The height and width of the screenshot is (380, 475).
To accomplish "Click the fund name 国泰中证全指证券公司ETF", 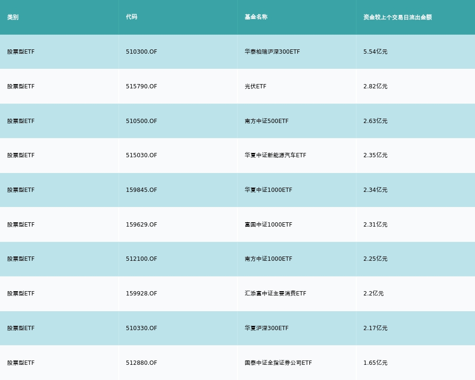I will [278, 363].
